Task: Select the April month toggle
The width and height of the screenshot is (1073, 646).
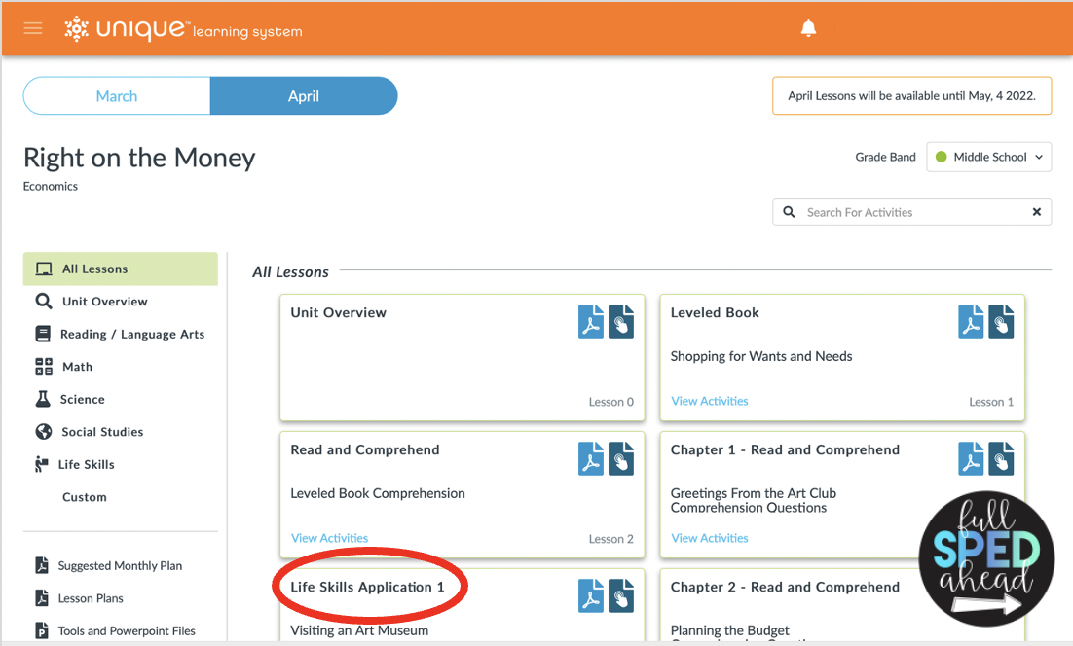Action: coord(304,96)
